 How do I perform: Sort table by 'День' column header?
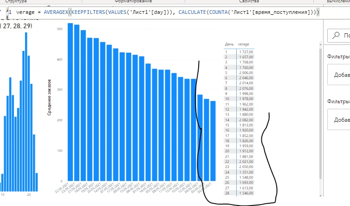(x=229, y=44)
